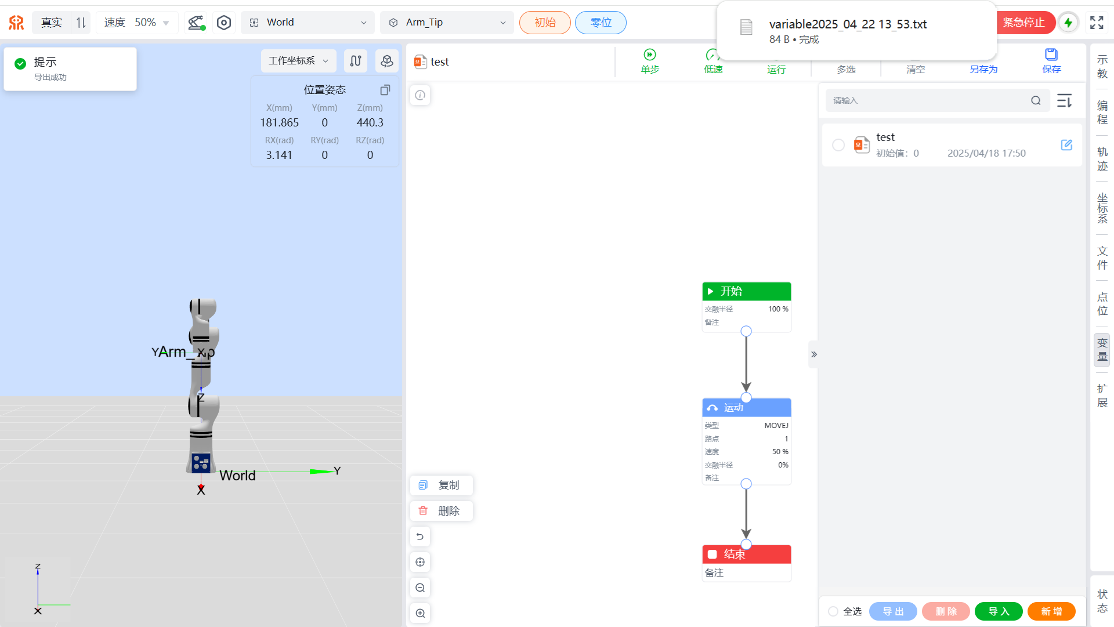Screen dimensions: 1114x627
Task: Expand the World coordinate dropdown
Action: pos(308,23)
